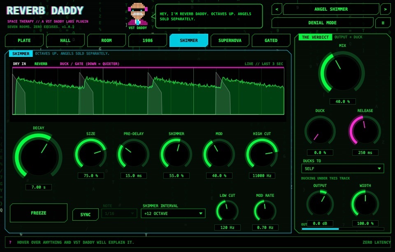Switch to the ROOM reverb mode

coord(106,40)
